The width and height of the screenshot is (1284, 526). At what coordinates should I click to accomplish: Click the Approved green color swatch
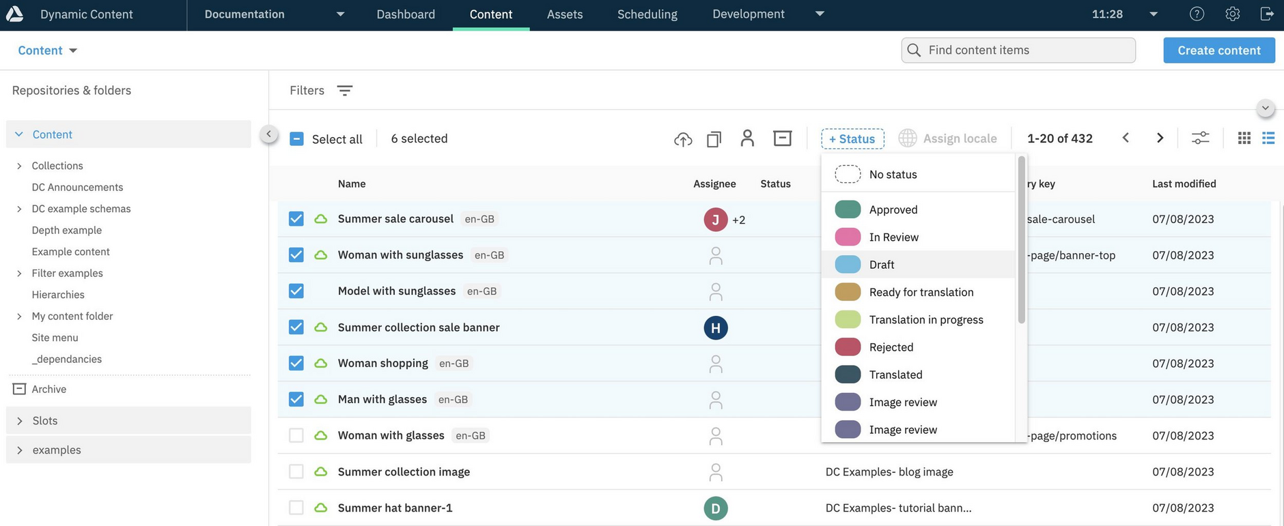848,209
